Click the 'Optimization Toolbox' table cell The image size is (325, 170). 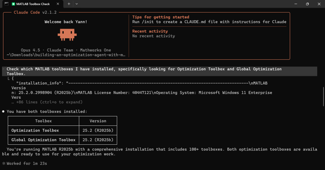click(x=35, y=130)
